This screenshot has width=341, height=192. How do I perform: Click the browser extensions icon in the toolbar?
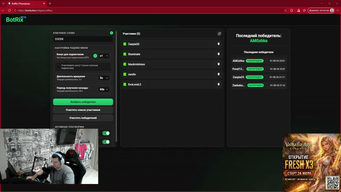pyautogui.click(x=292, y=10)
